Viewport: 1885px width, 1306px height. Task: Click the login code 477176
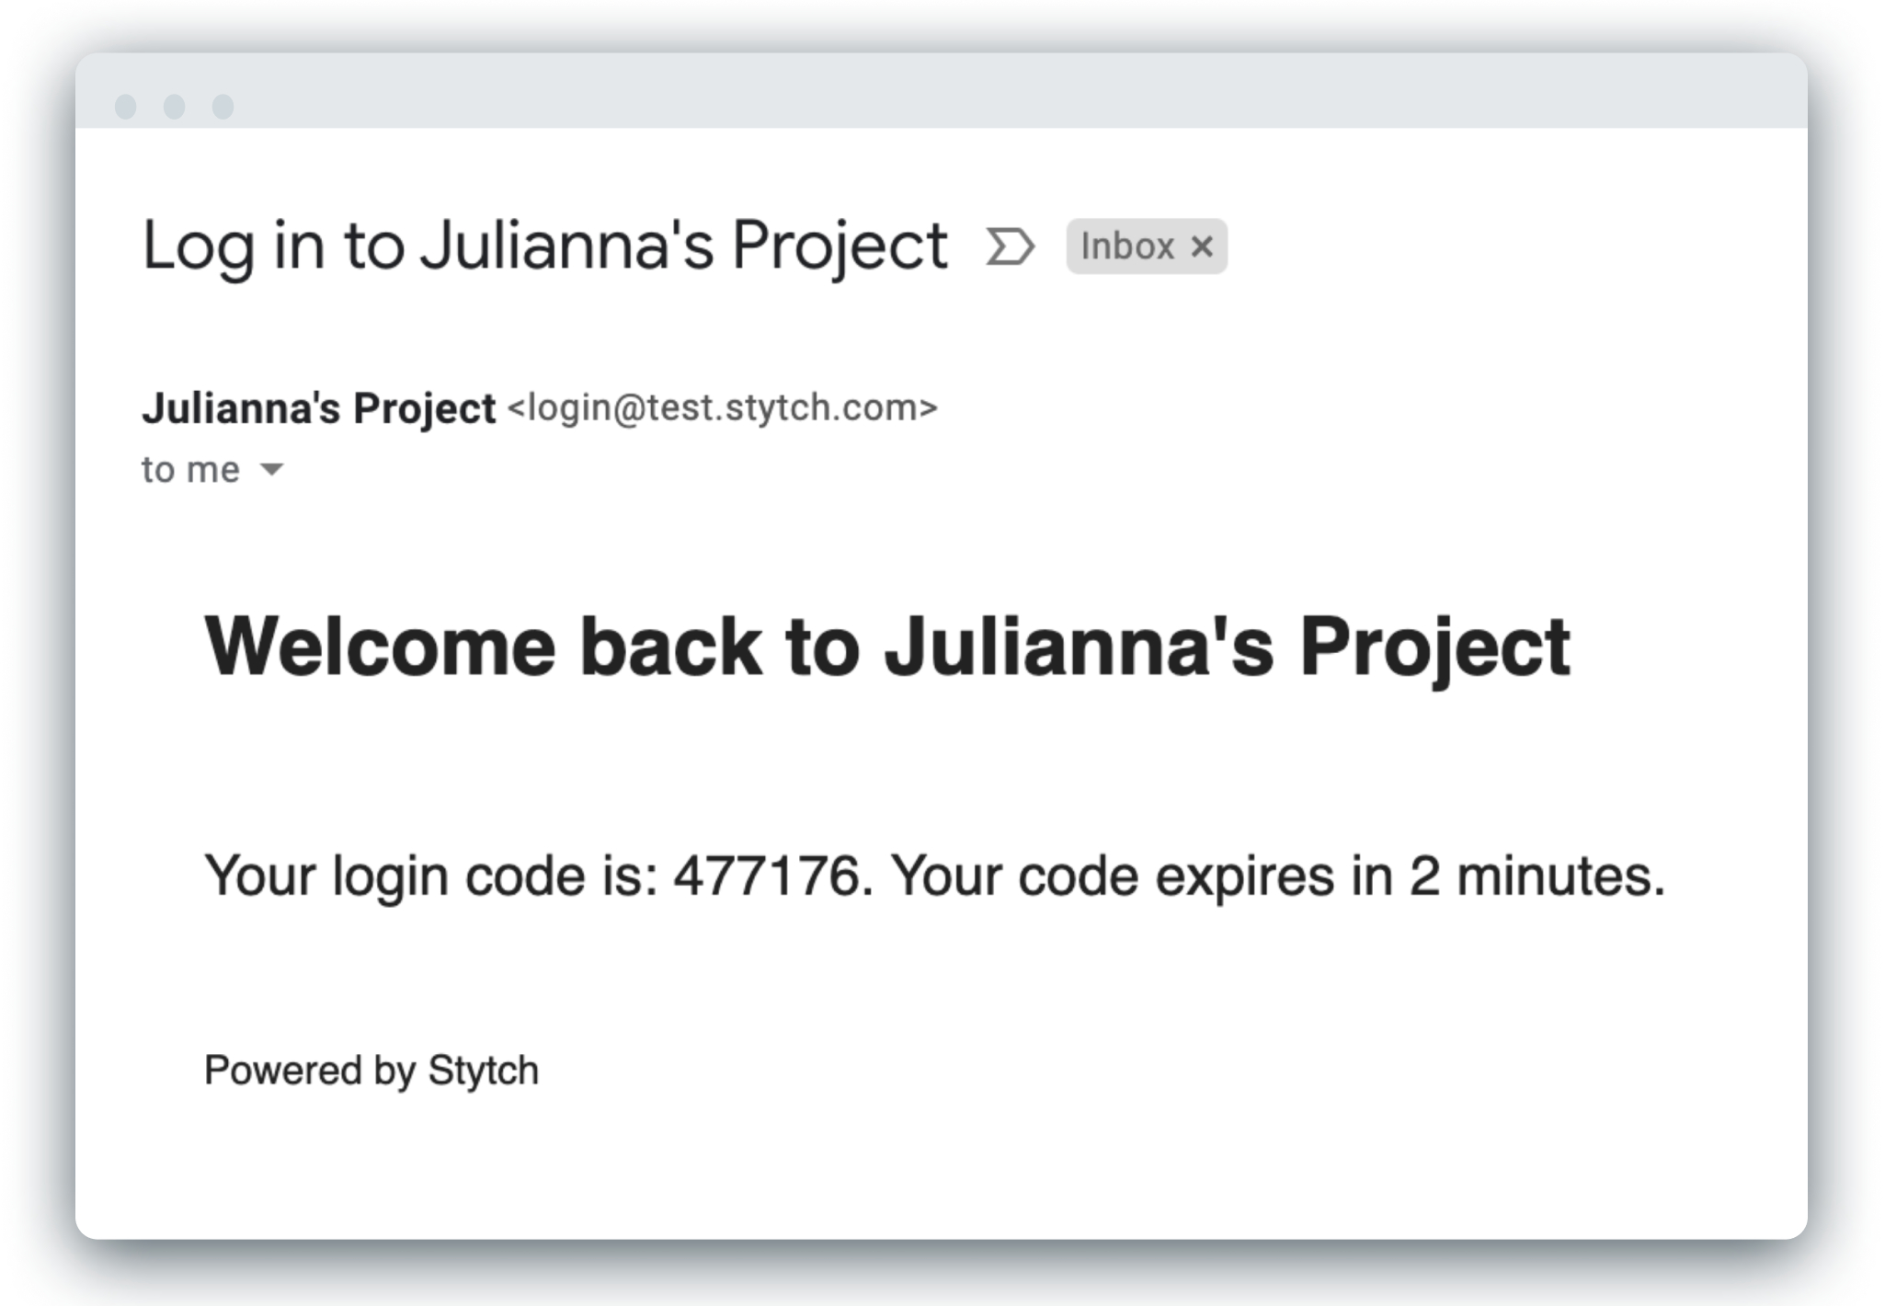tap(767, 875)
